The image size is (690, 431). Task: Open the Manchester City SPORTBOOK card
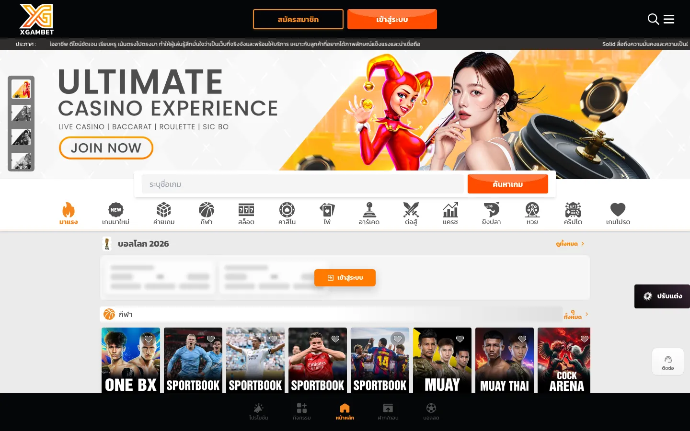(x=193, y=360)
